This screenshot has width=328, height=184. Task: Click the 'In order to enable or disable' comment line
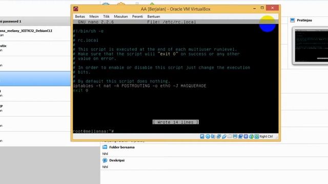(x=161, y=67)
